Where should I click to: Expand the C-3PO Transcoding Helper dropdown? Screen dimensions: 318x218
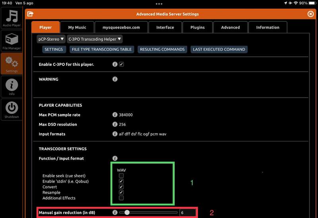coord(95,39)
